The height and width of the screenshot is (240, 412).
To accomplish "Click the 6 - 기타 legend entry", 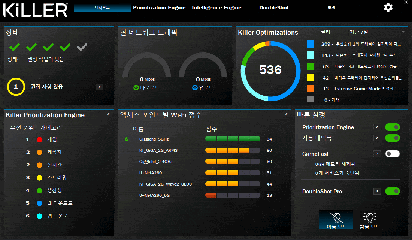I will point(331,100).
